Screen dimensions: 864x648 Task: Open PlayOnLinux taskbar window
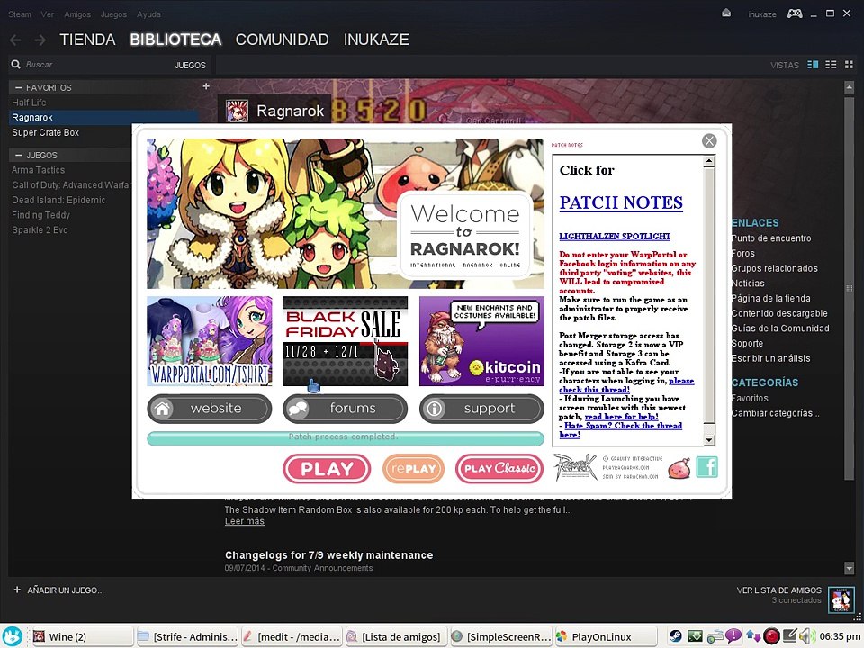point(605,637)
